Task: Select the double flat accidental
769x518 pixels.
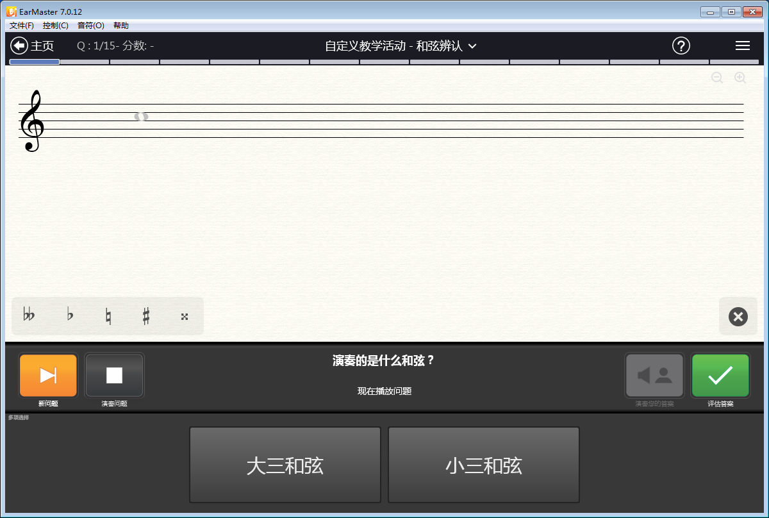Action: [29, 315]
